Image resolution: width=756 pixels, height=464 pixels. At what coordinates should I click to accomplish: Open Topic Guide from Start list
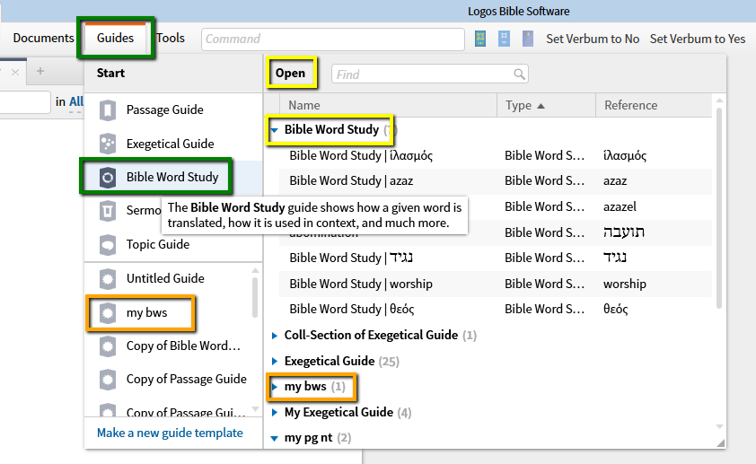[x=158, y=244]
